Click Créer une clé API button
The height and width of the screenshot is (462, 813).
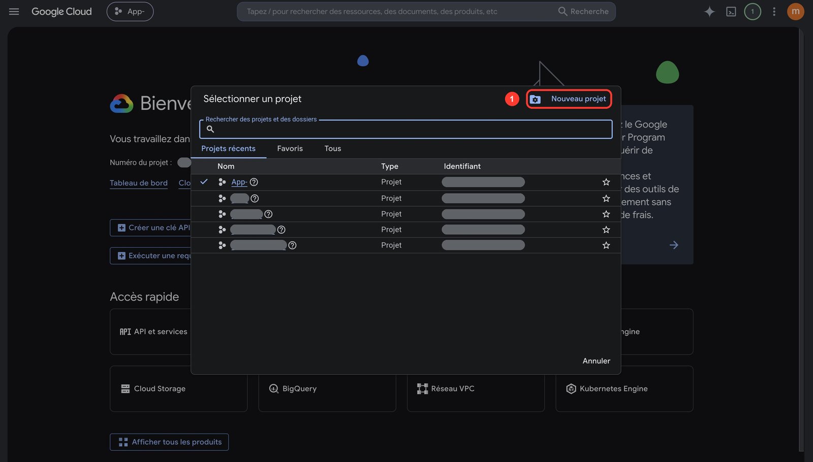pos(150,228)
